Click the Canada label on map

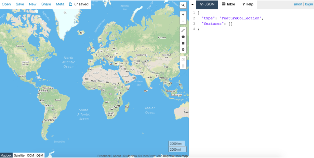point(20,46)
